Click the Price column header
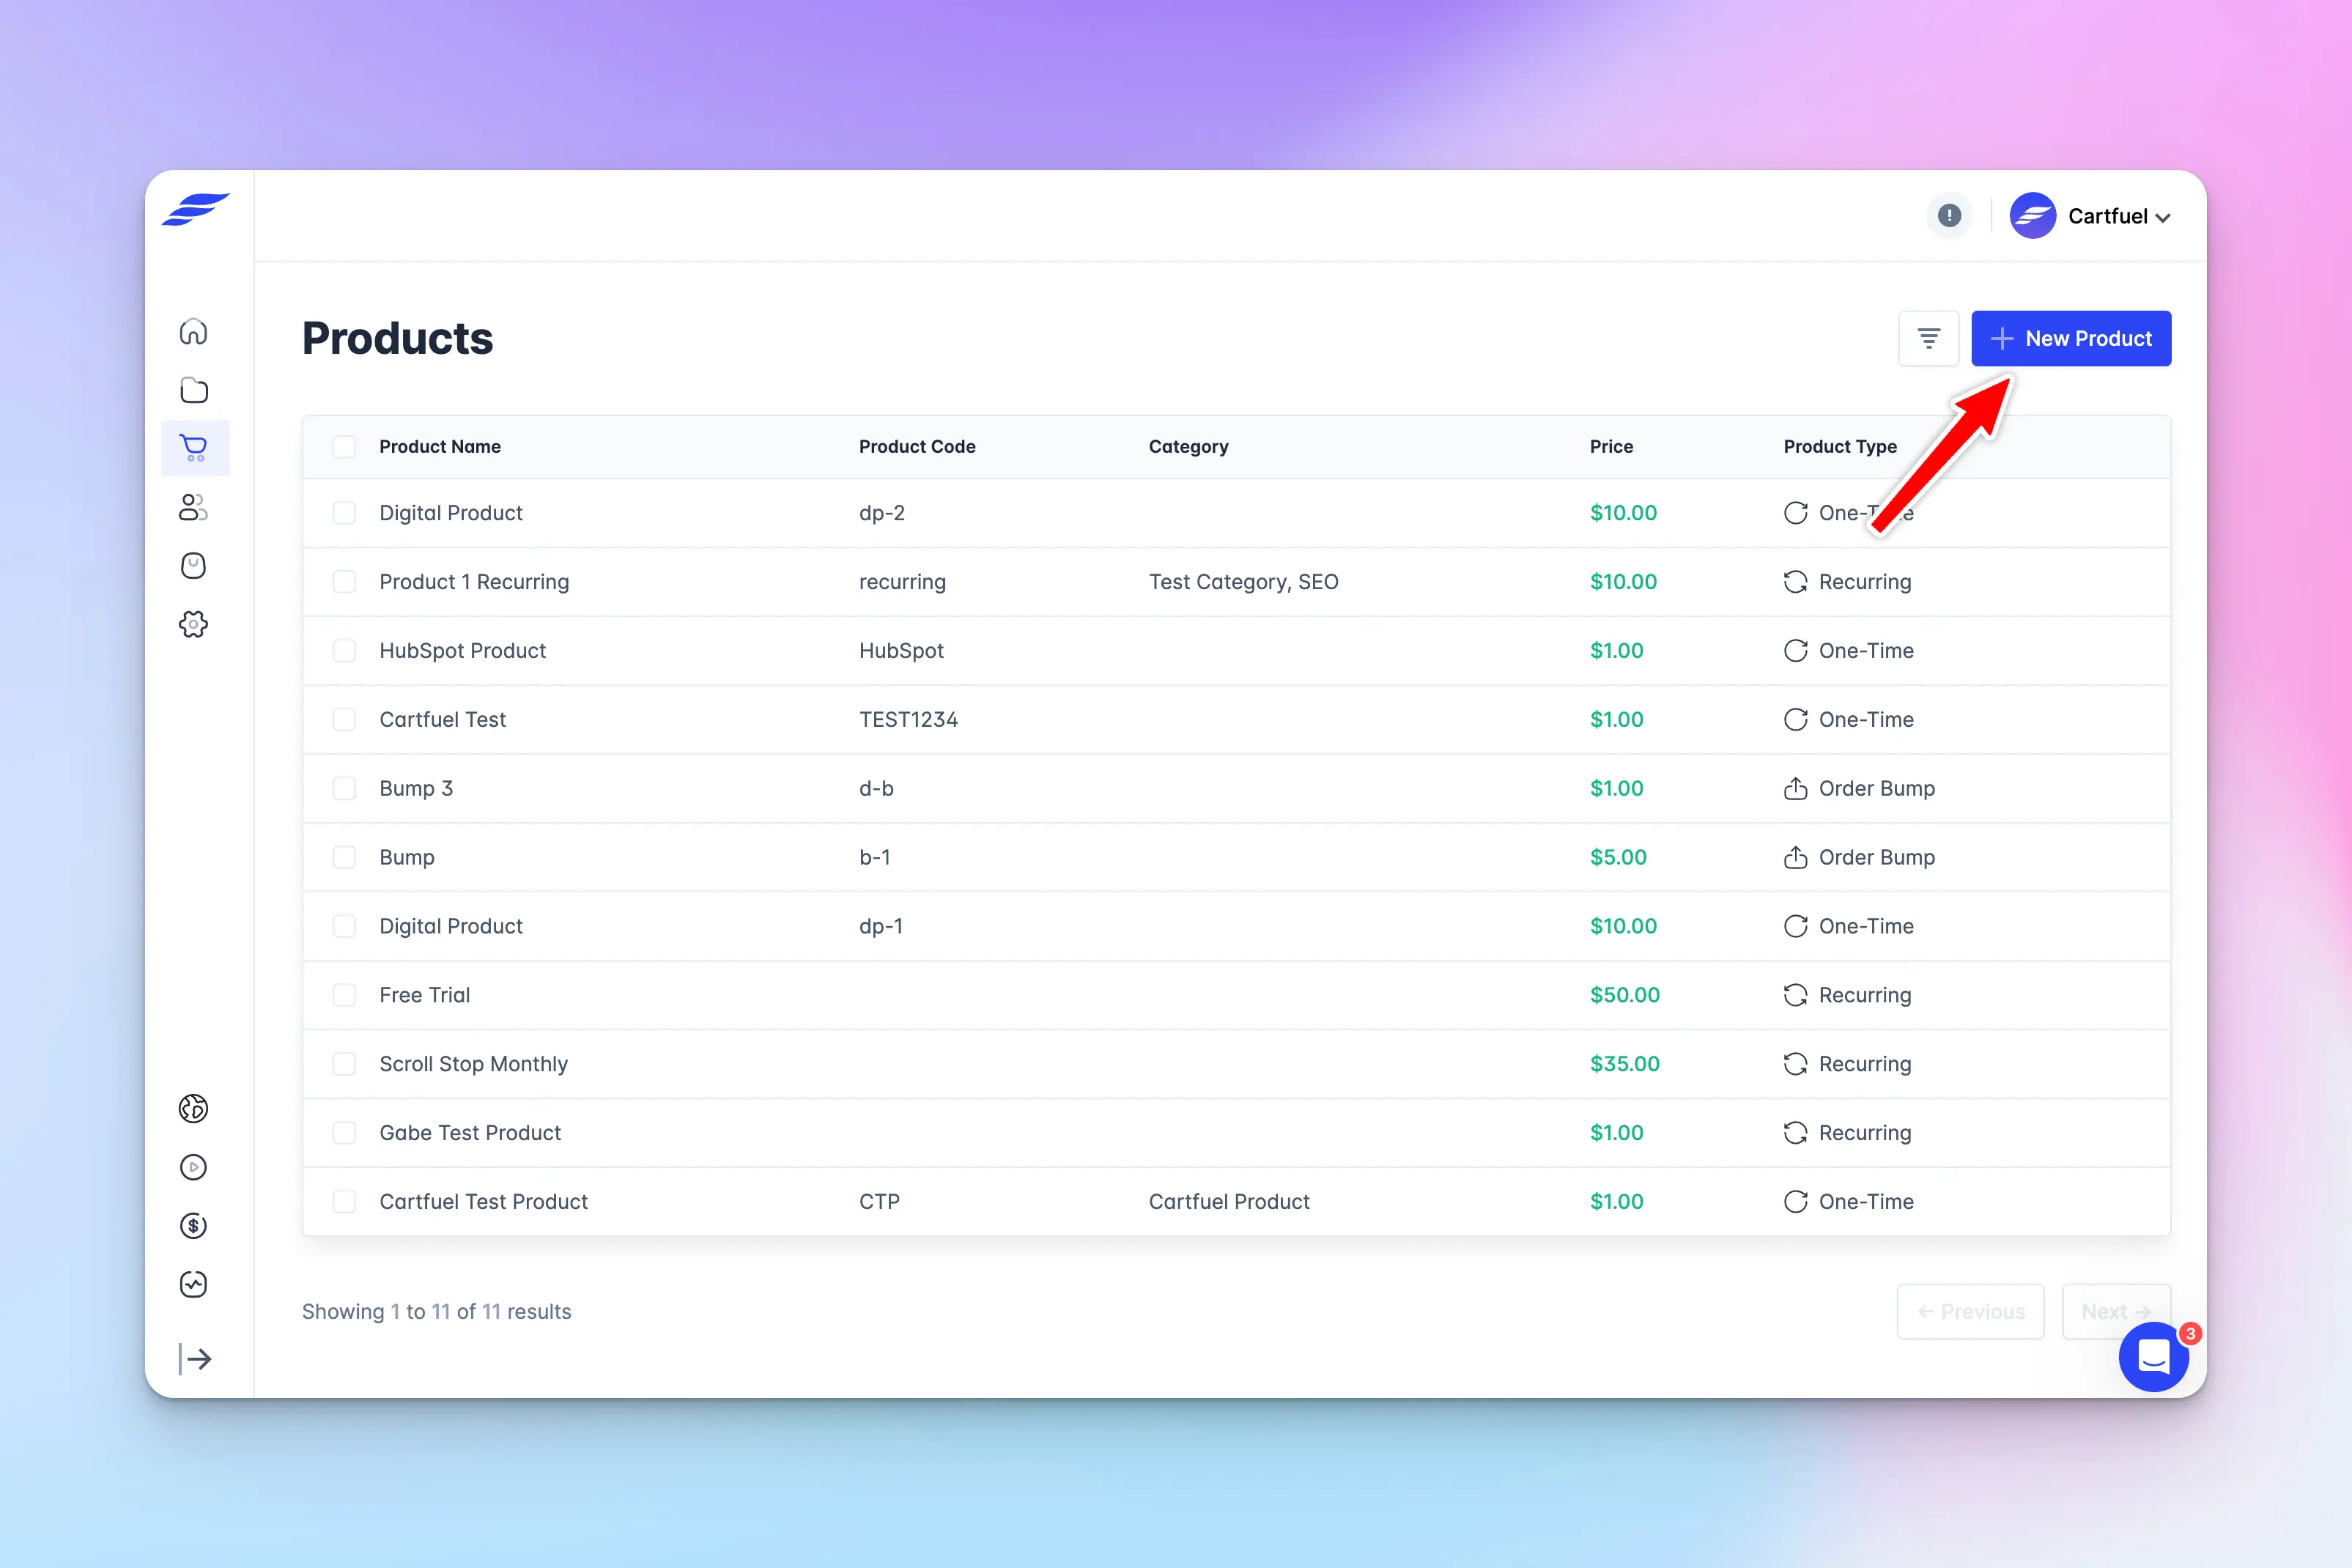The height and width of the screenshot is (1568, 2352). pos(1611,447)
